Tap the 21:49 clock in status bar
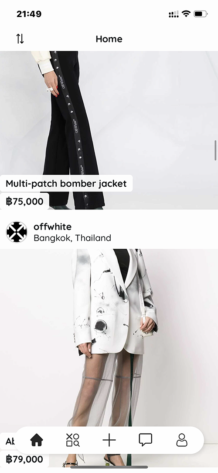Screen dimensions: 218x473 [29, 14]
